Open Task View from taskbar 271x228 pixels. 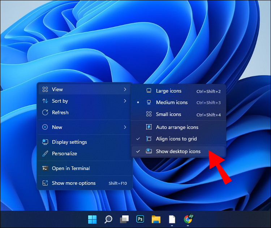(x=124, y=219)
